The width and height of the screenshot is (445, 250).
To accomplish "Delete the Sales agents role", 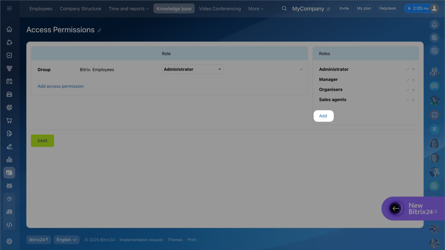I will pos(413,100).
